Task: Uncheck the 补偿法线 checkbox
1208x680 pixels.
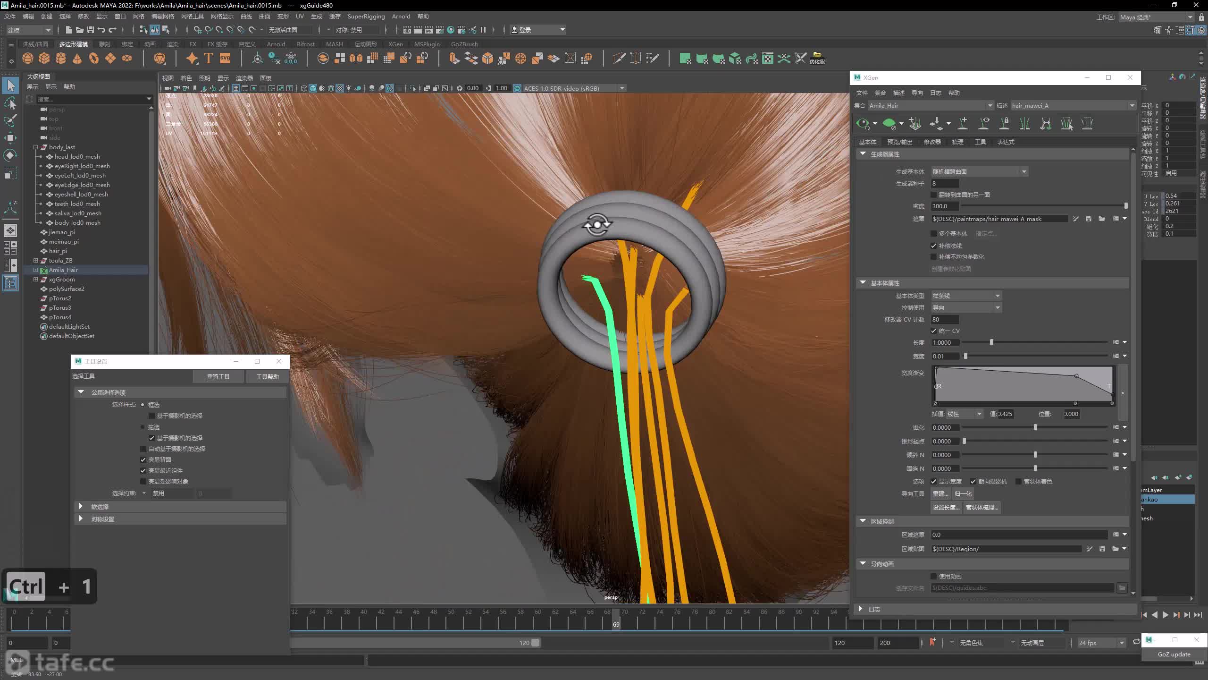Action: (x=933, y=246)
